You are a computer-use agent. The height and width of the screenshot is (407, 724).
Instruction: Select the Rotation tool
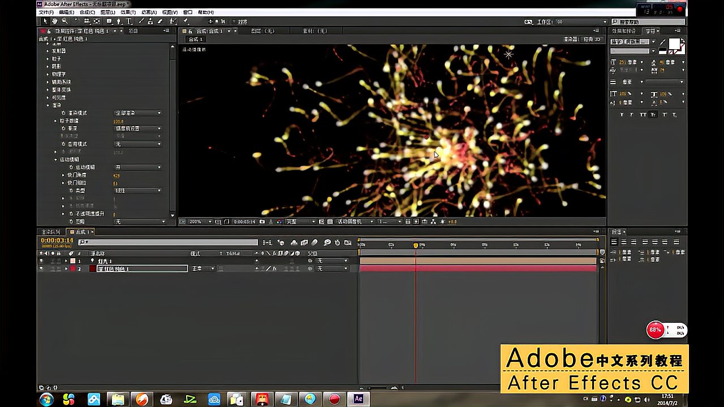pyautogui.click(x=76, y=21)
